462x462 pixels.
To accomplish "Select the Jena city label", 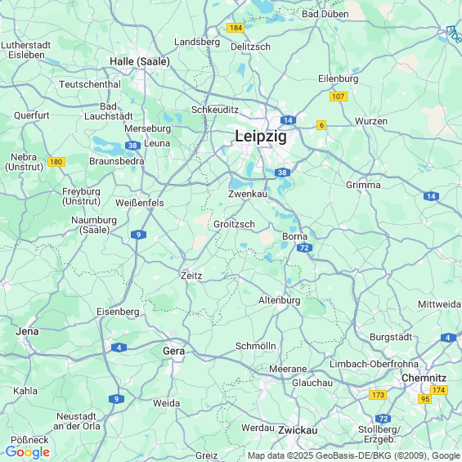I will [x=27, y=331].
